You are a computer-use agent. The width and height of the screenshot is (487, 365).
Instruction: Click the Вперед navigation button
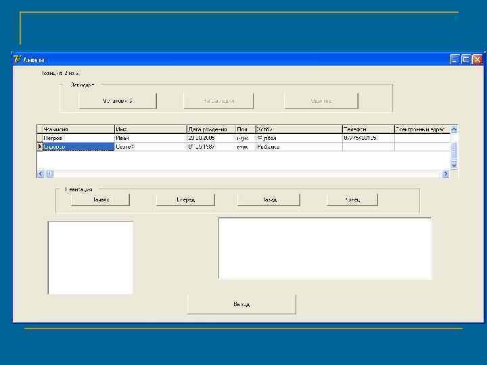(185, 199)
